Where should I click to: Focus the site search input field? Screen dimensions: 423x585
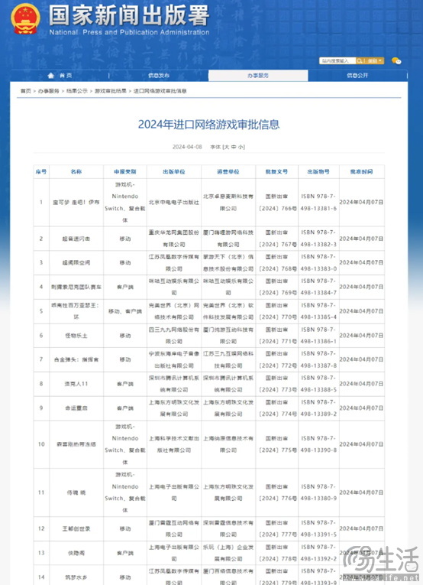tap(337, 61)
